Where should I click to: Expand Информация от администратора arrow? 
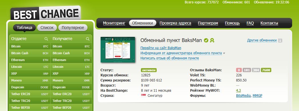click(224, 53)
